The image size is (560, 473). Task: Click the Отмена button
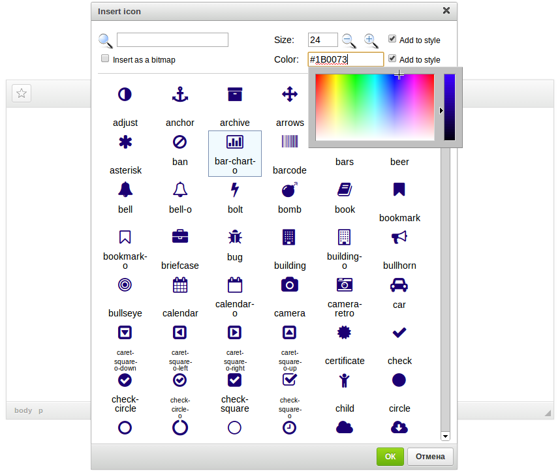430,457
